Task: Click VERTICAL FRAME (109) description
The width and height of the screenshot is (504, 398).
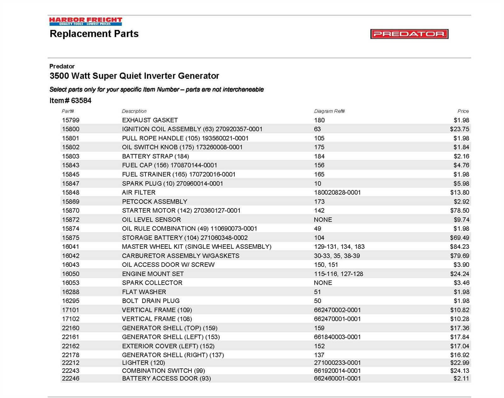Action: (157, 310)
